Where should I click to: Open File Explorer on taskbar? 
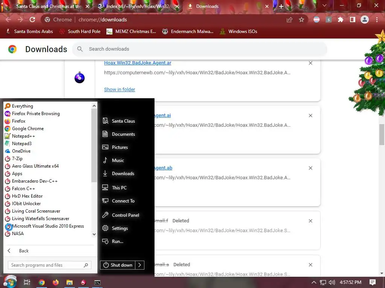tap(70, 282)
